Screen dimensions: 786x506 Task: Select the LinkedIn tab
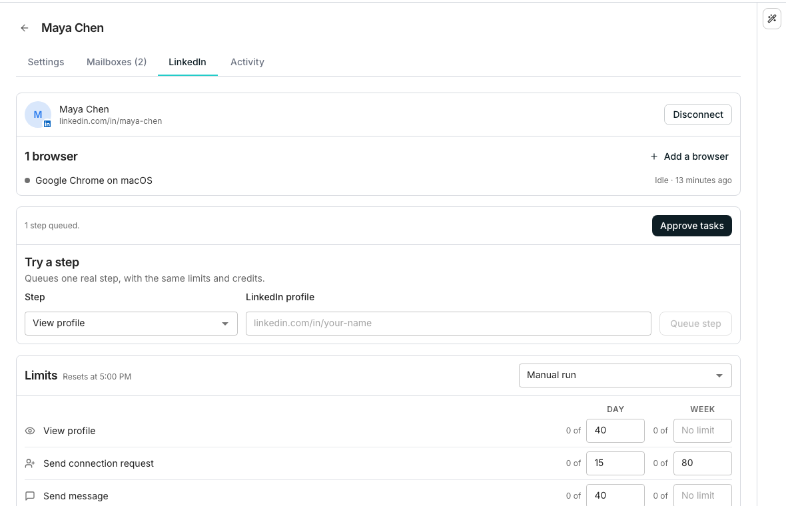point(187,62)
